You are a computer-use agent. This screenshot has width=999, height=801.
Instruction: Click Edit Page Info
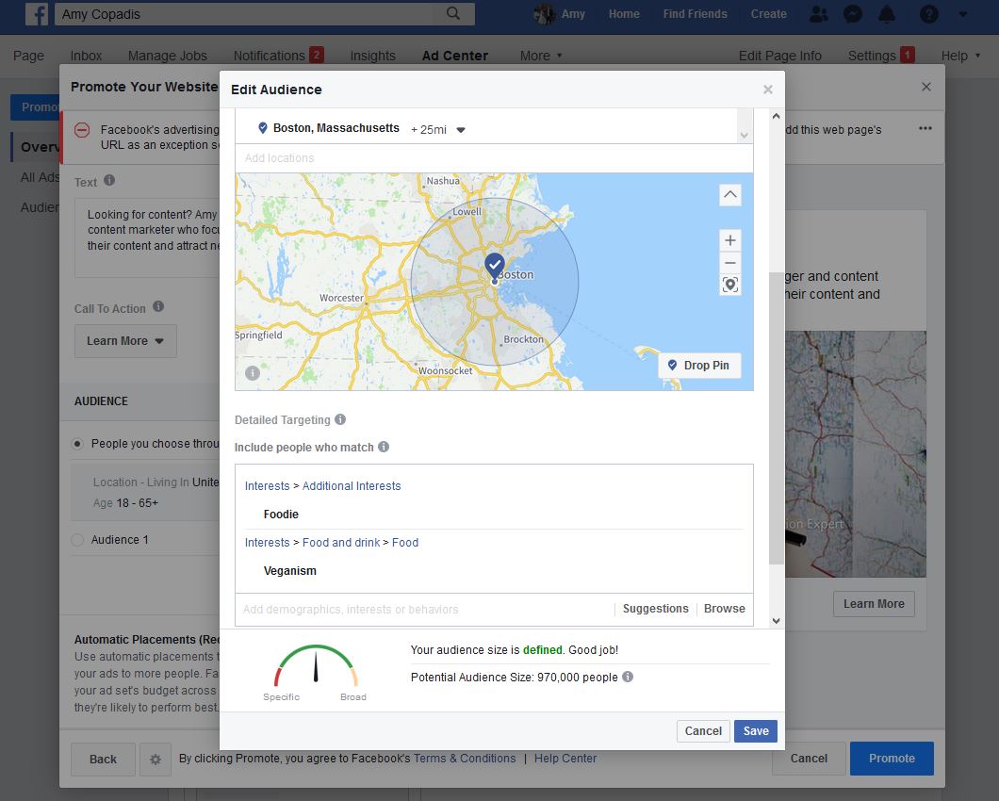[x=779, y=56]
